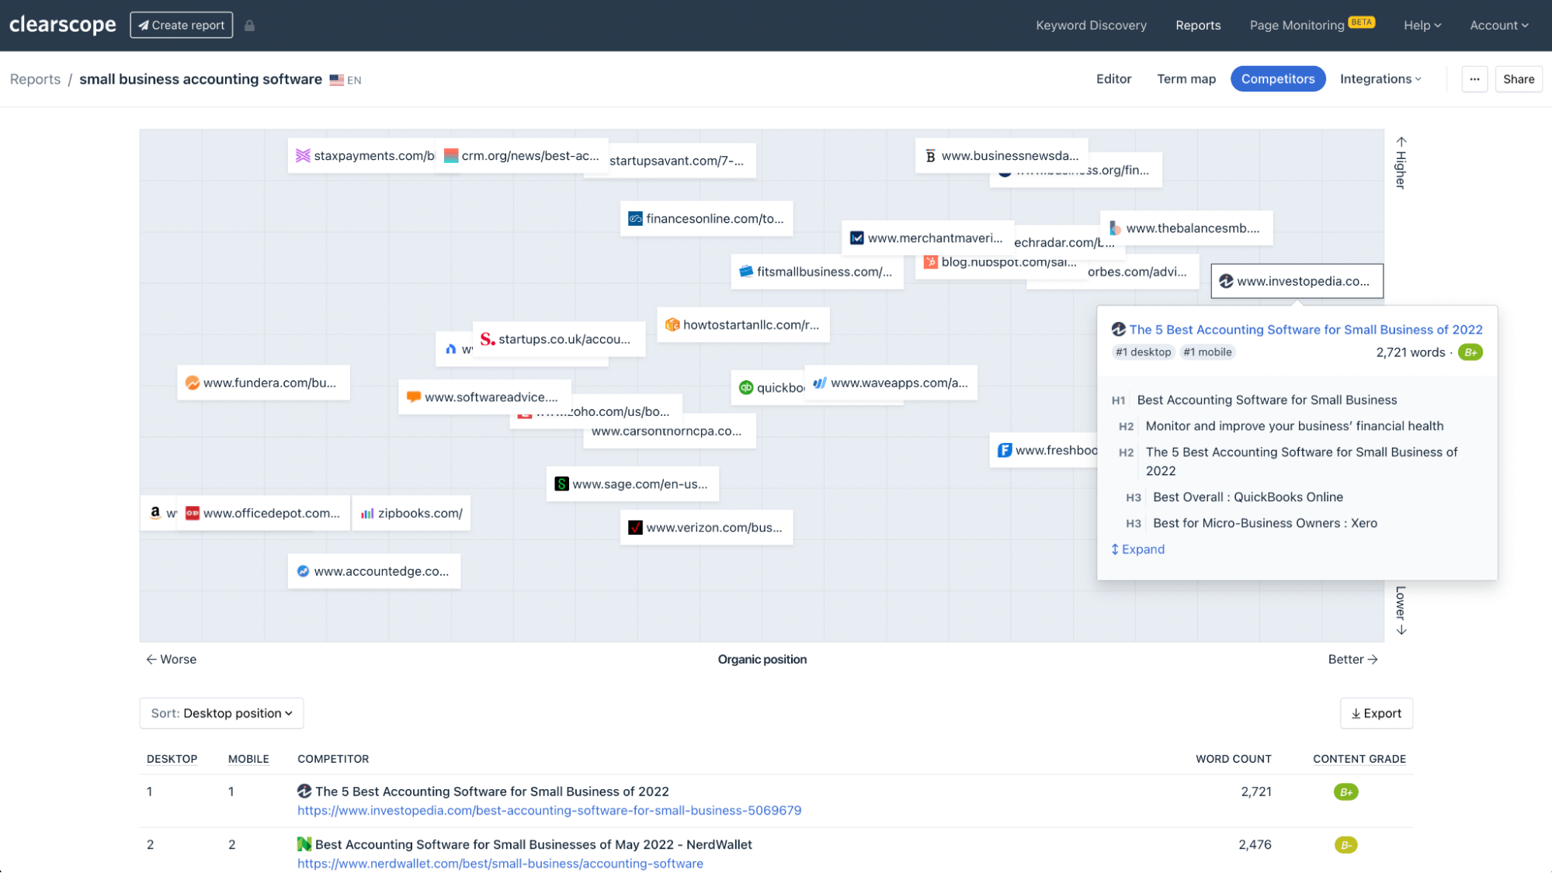Click the Share button

tap(1518, 79)
